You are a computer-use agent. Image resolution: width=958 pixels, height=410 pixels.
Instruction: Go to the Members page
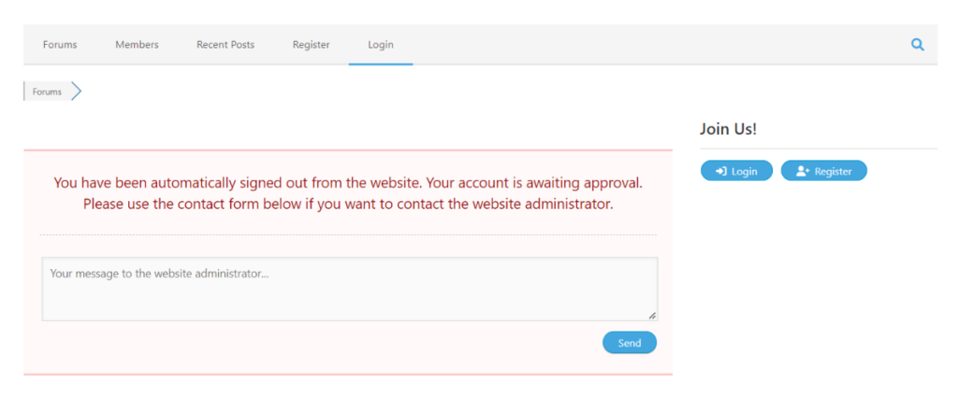click(137, 45)
